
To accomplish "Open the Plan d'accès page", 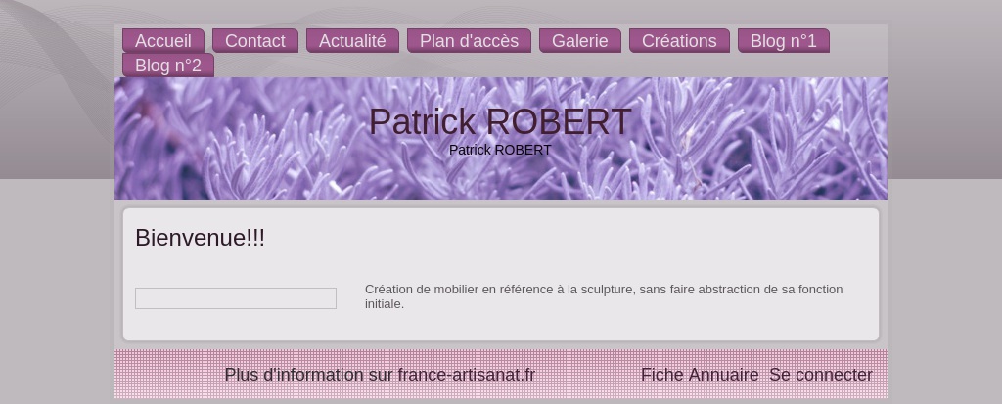I will [469, 41].
